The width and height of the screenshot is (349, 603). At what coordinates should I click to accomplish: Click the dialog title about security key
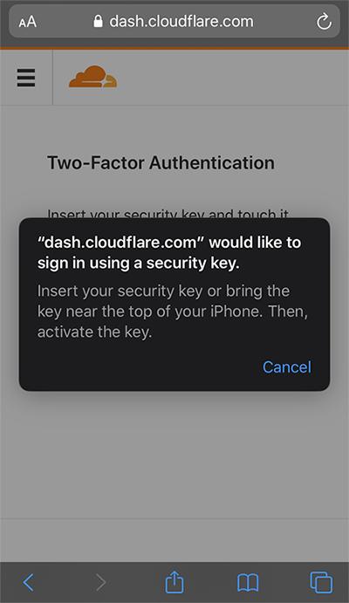[169, 253]
